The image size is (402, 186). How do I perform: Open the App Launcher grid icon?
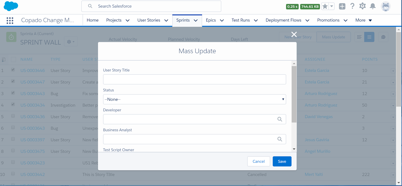click(x=10, y=20)
